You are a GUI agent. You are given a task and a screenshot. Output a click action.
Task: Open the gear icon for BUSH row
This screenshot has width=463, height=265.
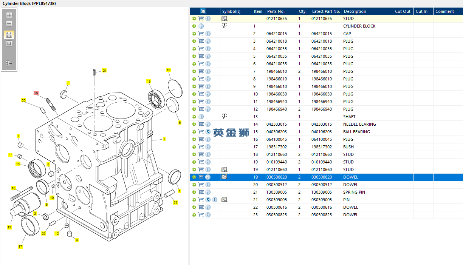click(194, 147)
